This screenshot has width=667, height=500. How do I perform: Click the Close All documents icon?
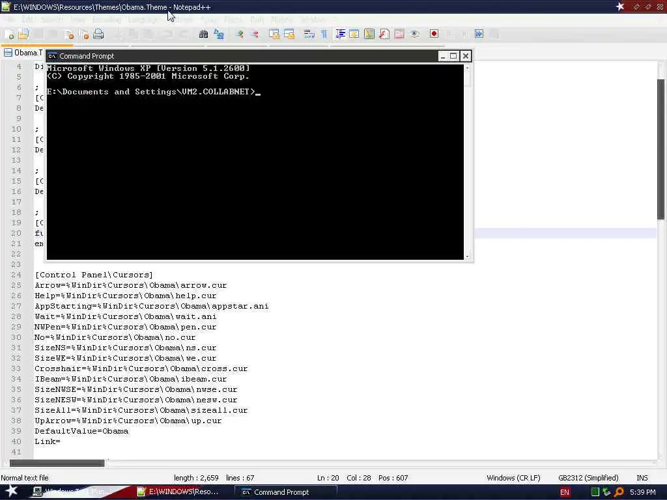84,35
